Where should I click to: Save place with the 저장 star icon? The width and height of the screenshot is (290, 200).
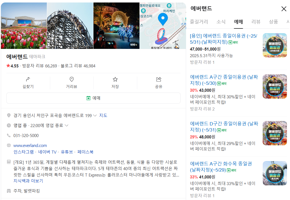pyautogui.click(x=115, y=79)
